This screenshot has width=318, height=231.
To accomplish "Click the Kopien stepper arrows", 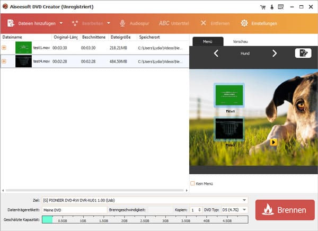I will 199,210.
